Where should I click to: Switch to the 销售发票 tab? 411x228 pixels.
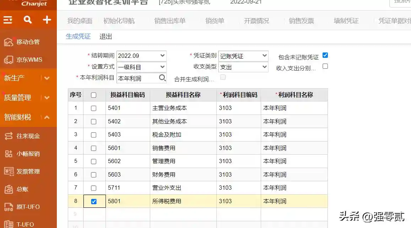tap(301, 21)
